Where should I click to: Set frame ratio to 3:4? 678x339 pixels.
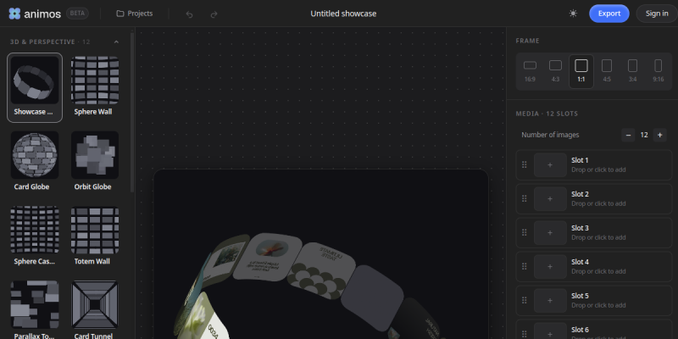coord(632,71)
